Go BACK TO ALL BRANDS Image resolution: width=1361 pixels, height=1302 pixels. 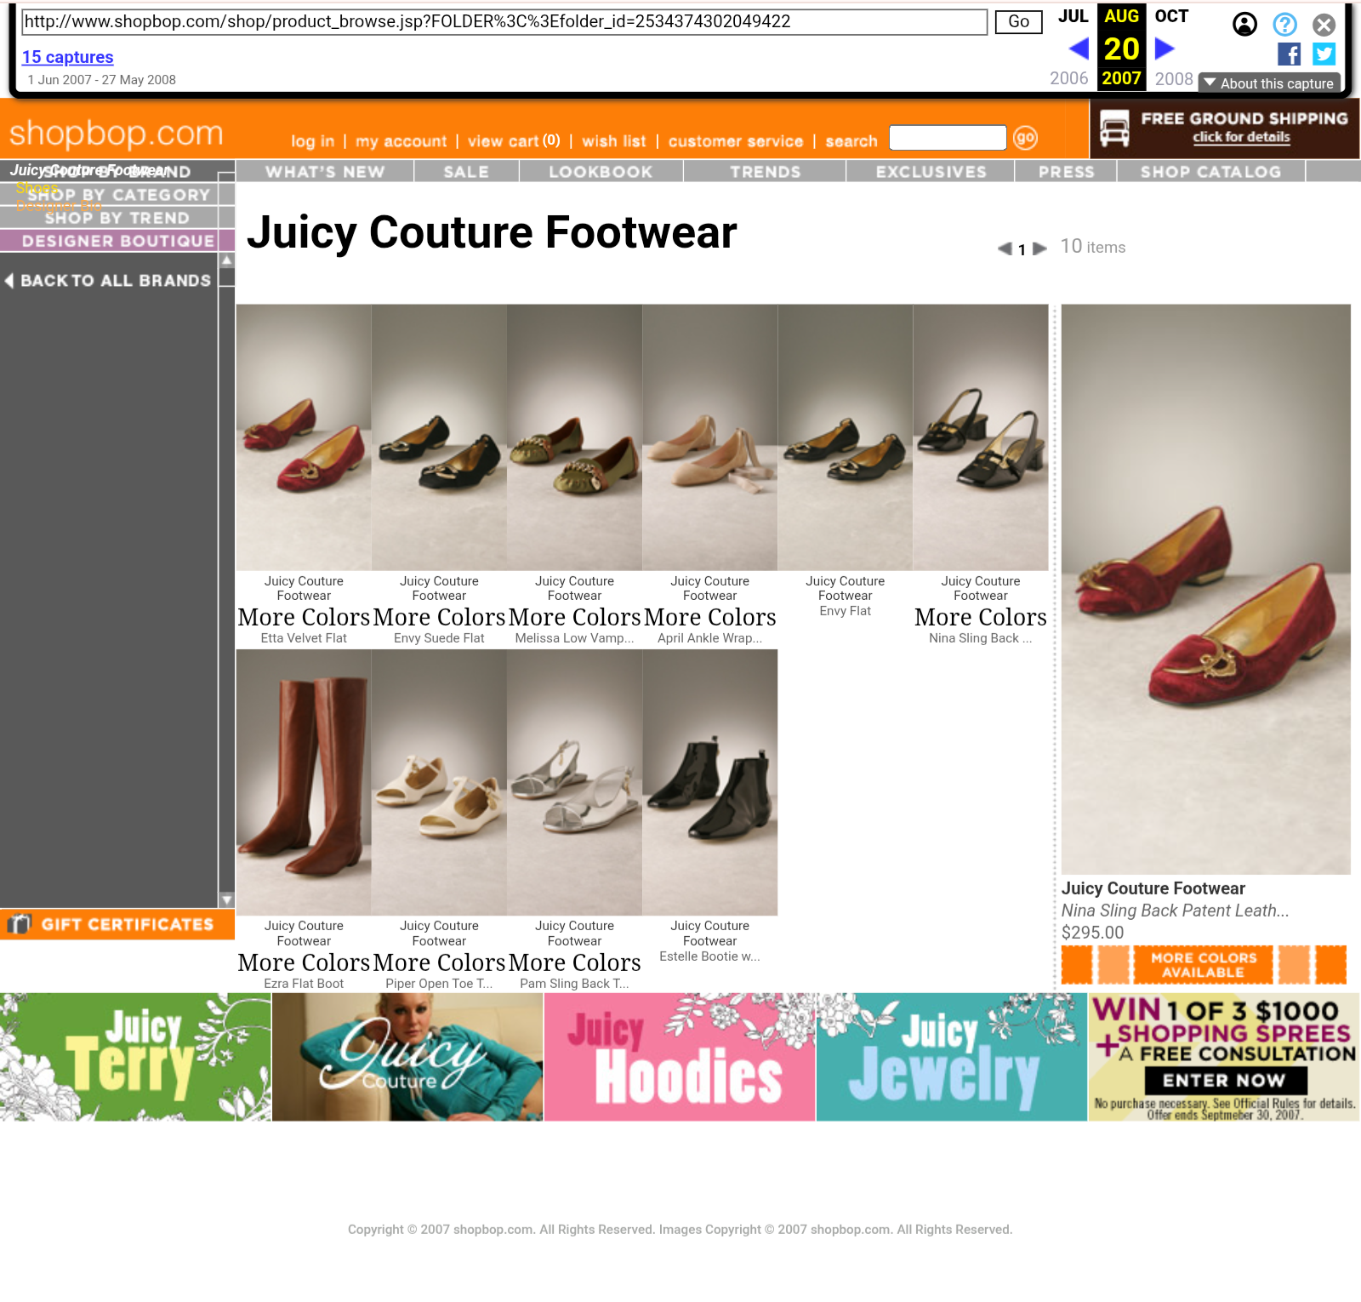coord(109,281)
